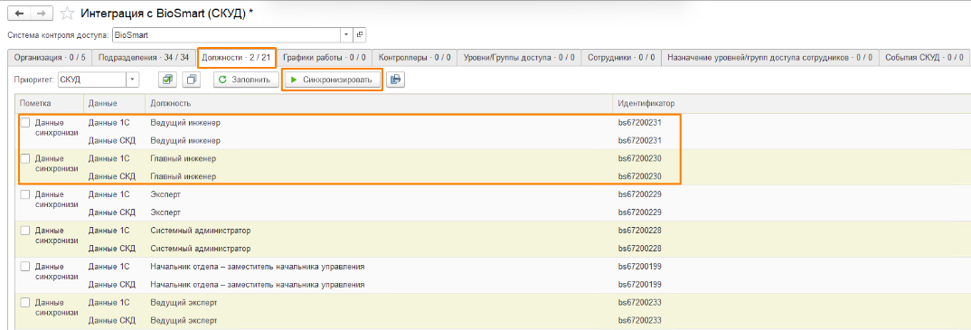Screen dimensions: 971x330
Task: Open the selected access control system with its open button
Action: (x=360, y=34)
